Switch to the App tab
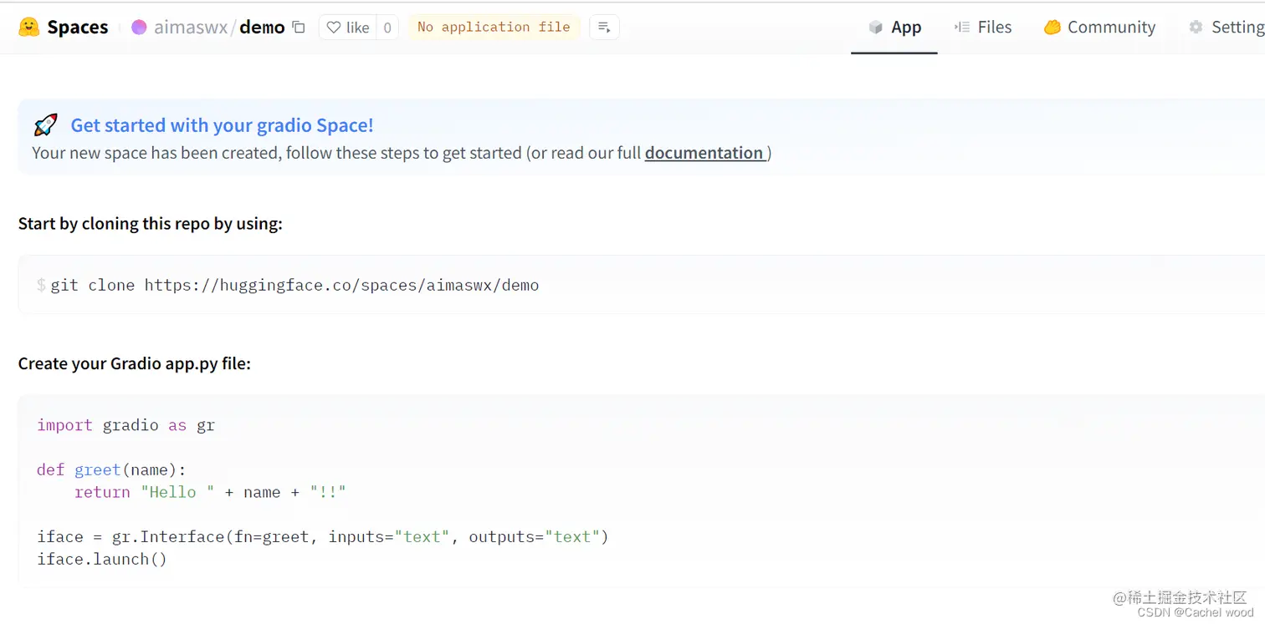 [894, 28]
